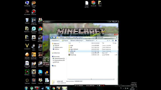Click the Explorer help question-mark icon
Image resolution: width=161 pixels, height=90 pixels.
click(116, 40)
